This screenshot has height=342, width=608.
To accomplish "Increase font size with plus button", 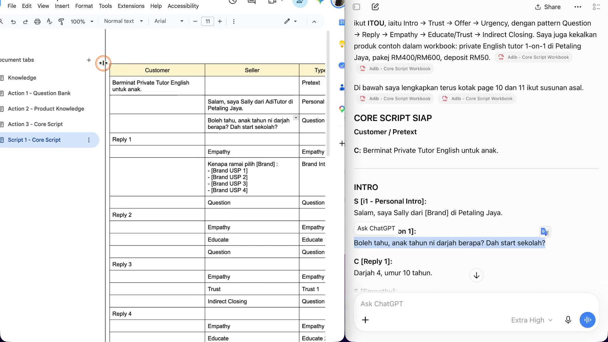I will 220,22.
